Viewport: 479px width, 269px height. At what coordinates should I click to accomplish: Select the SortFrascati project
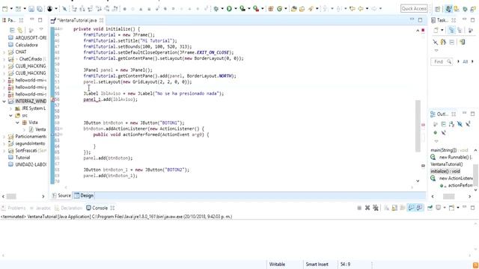[x=27, y=151]
